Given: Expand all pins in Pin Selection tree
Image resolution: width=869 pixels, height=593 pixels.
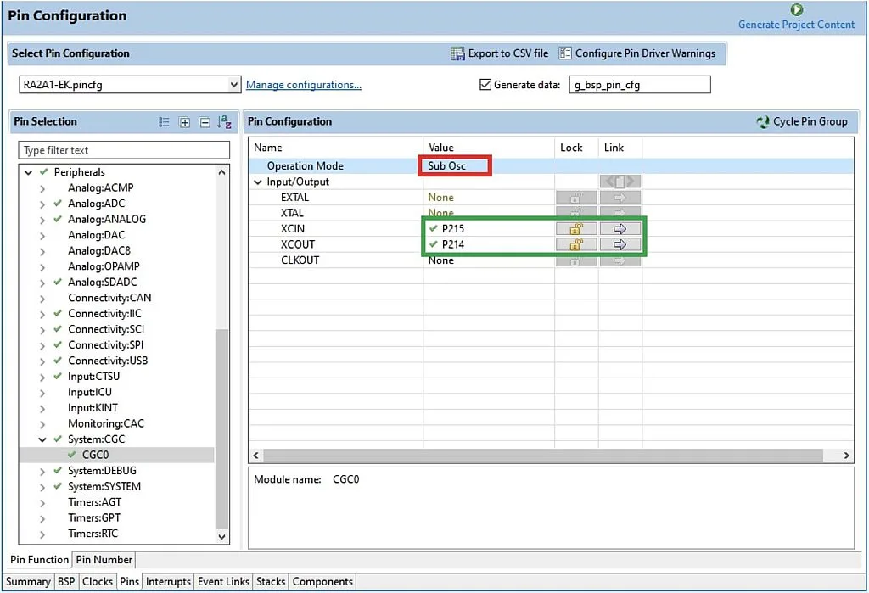Looking at the screenshot, I should pos(185,121).
